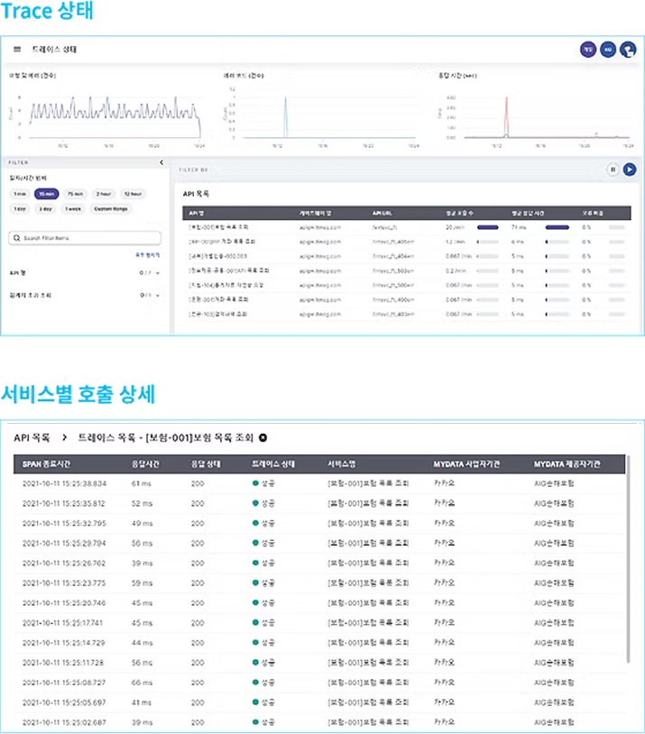The width and height of the screenshot is (645, 734).
Task: Click the blue expand-all link under search
Action: point(148,255)
